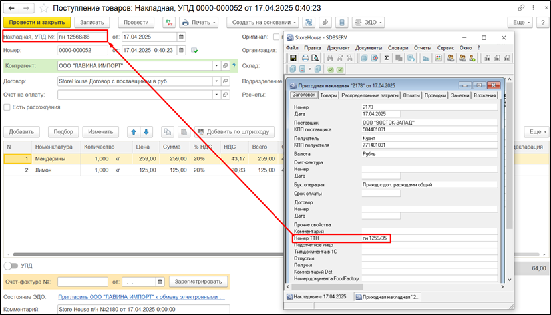551x315 pixels.
Task: Tick the Оригинал checkbox
Action: point(275,36)
